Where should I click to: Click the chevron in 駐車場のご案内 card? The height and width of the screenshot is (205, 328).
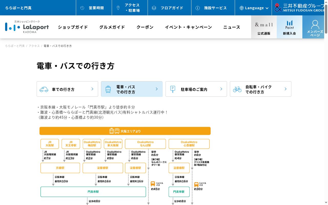click(x=221, y=89)
